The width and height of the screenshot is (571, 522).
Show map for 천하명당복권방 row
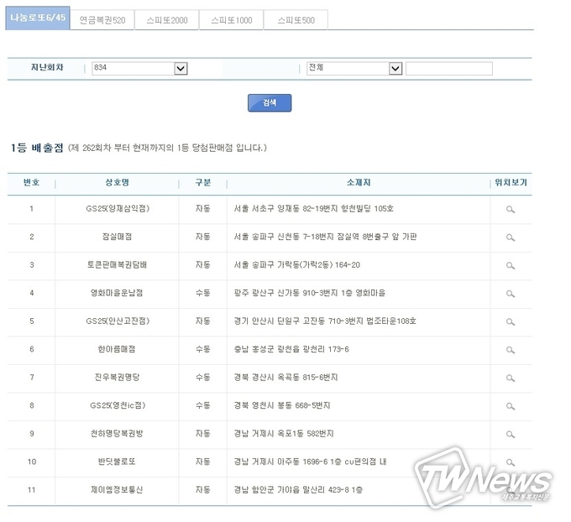point(510,434)
